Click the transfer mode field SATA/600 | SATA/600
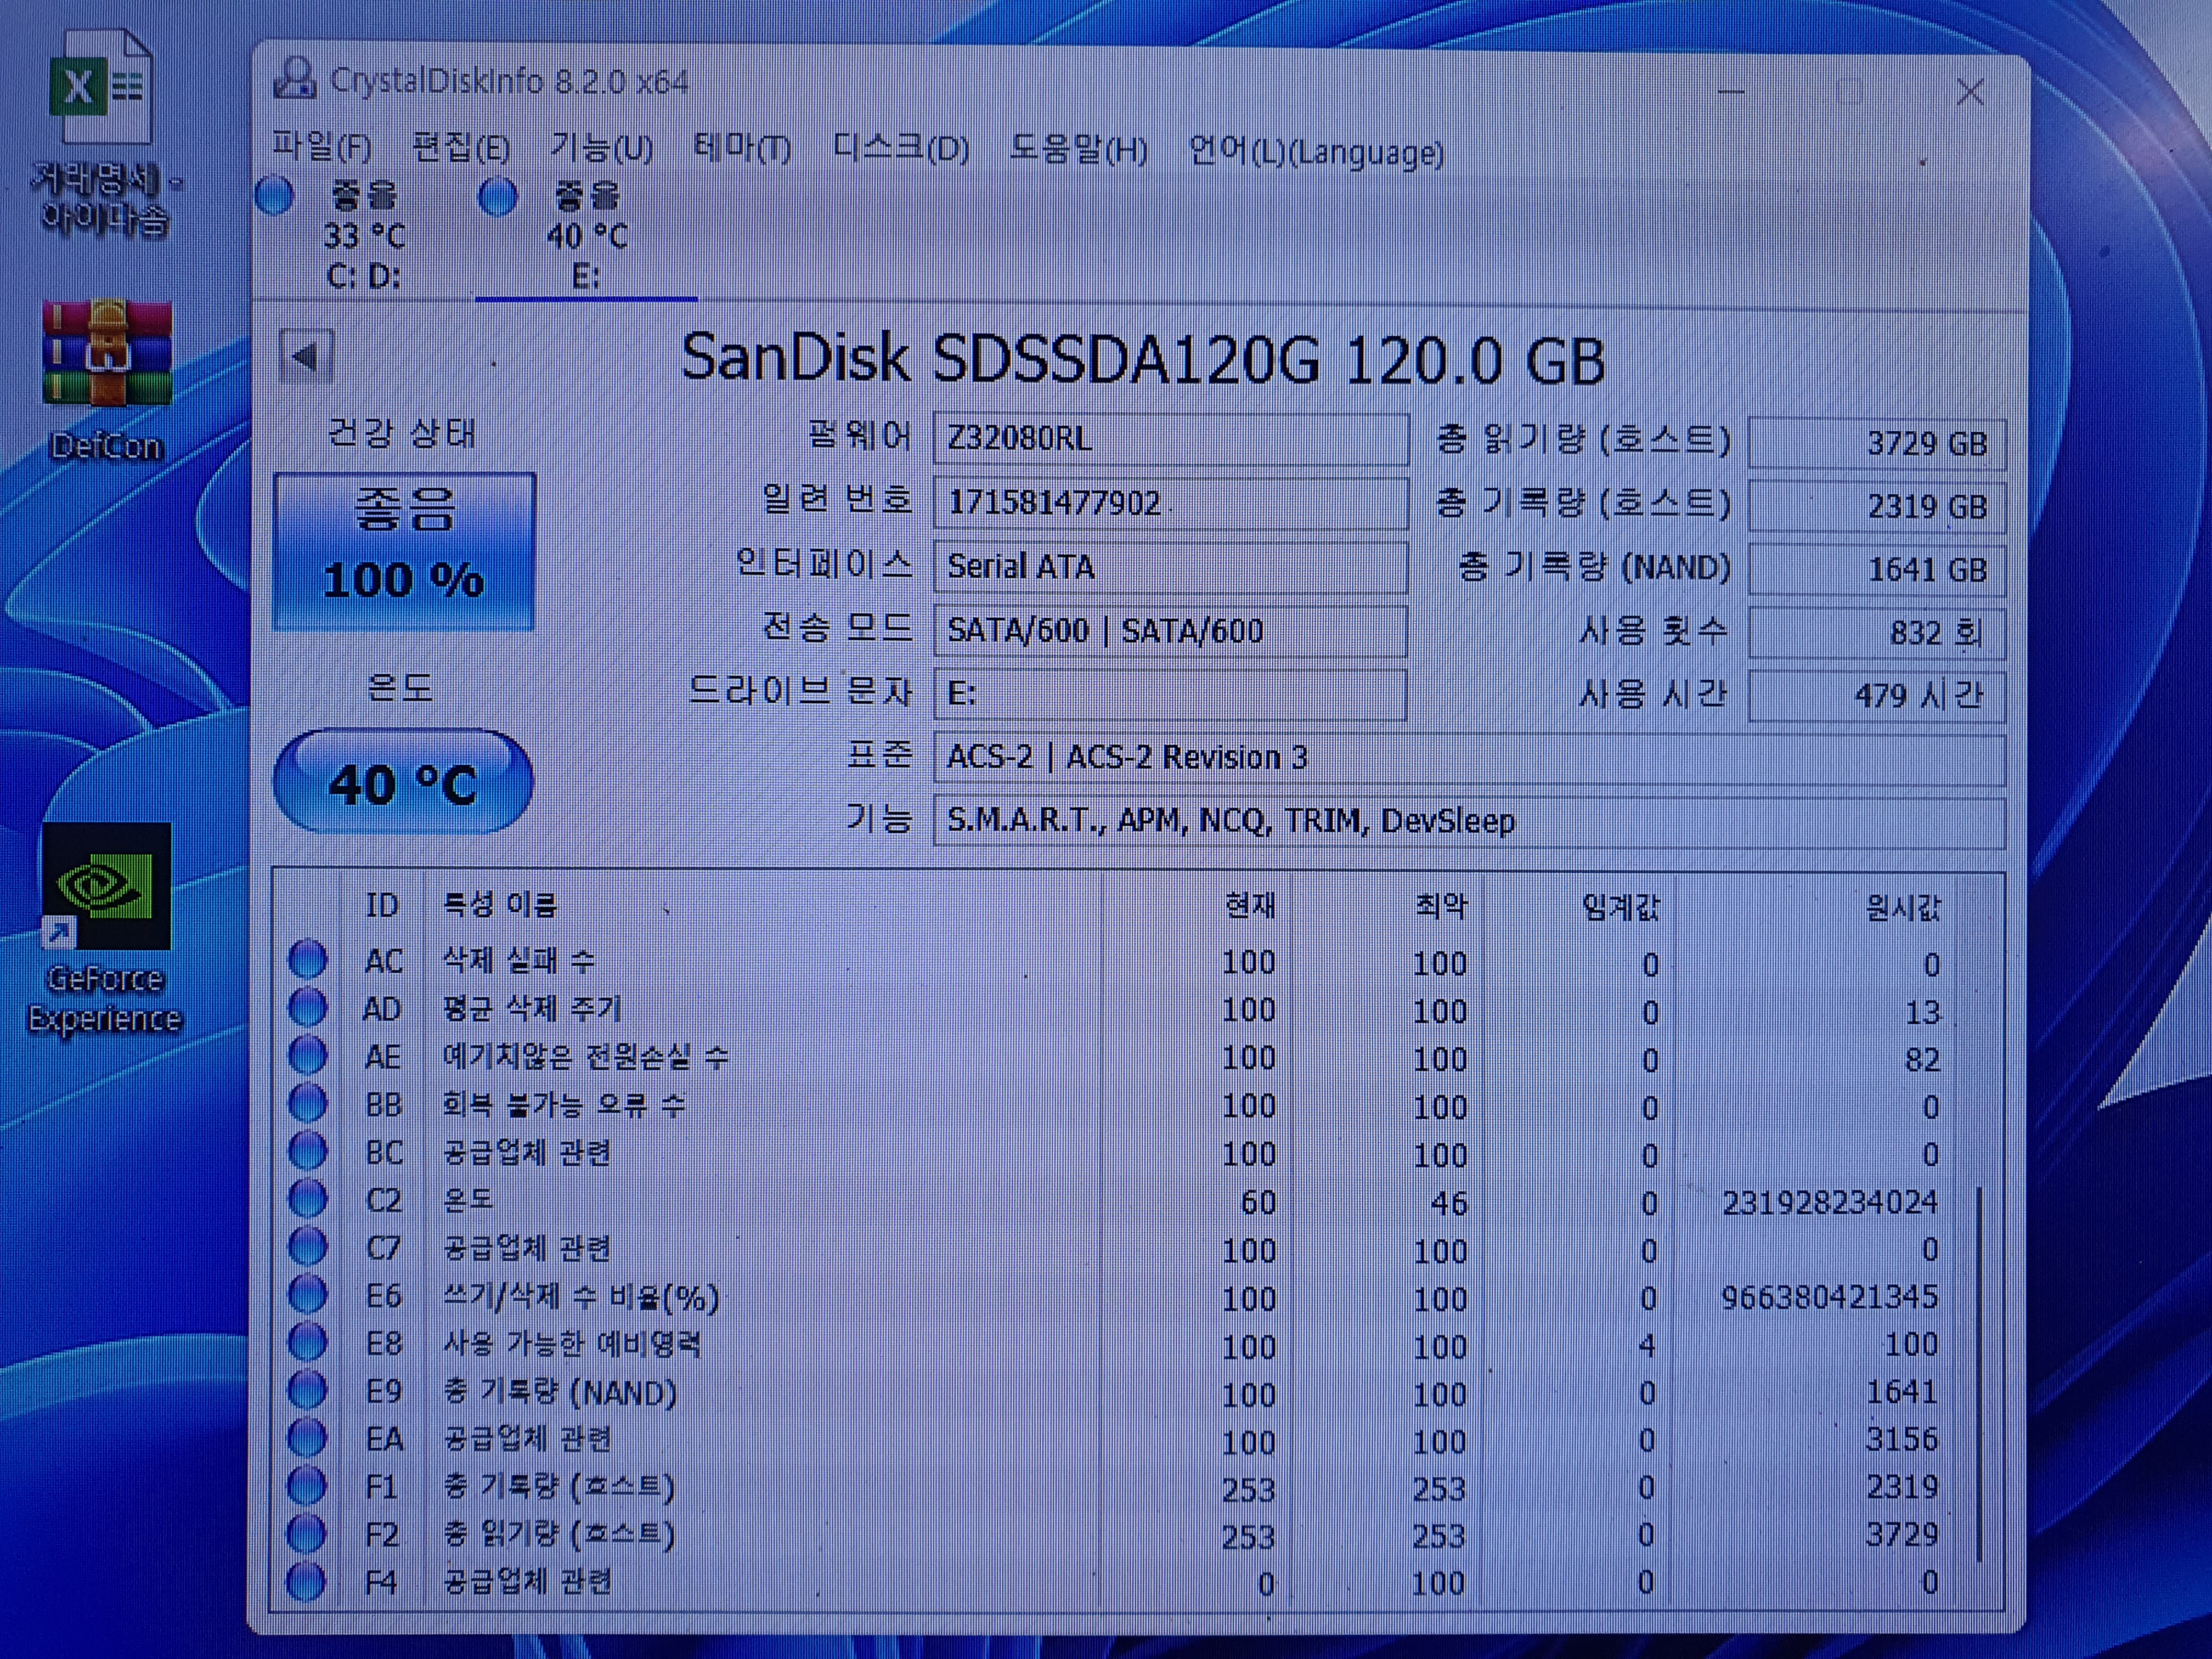Viewport: 2212px width, 1659px height. [1170, 631]
